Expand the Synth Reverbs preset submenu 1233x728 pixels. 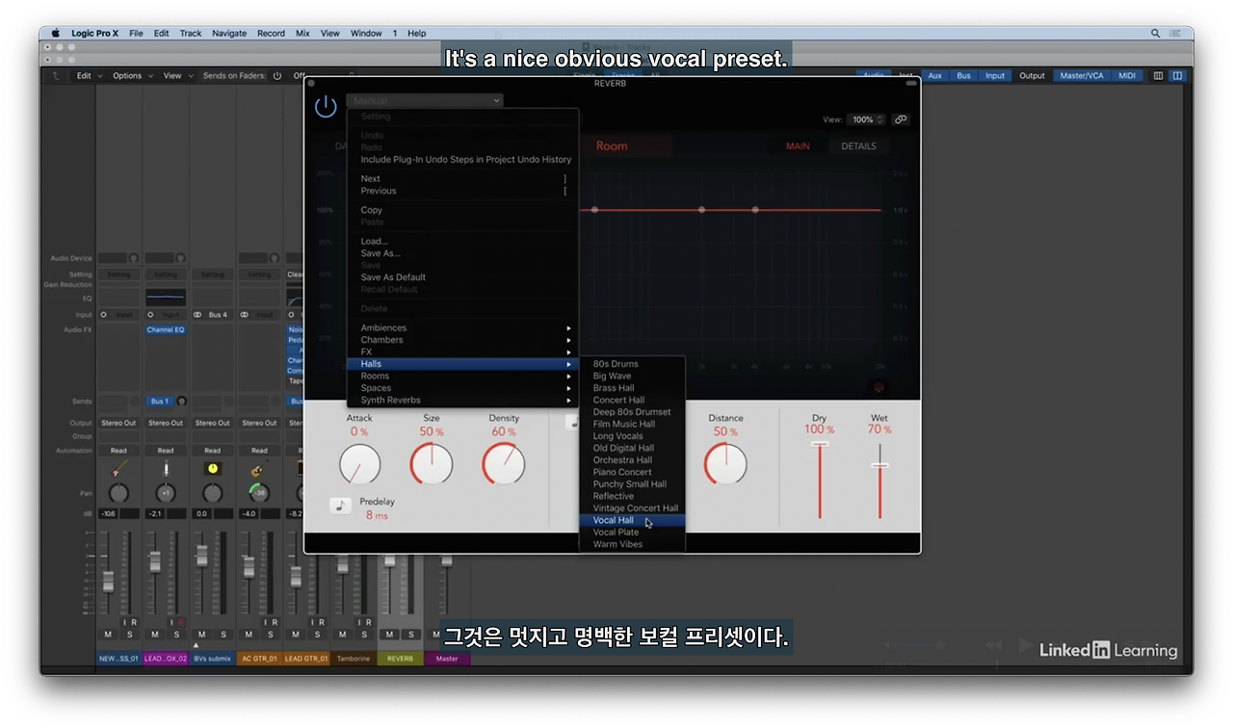[x=463, y=400]
